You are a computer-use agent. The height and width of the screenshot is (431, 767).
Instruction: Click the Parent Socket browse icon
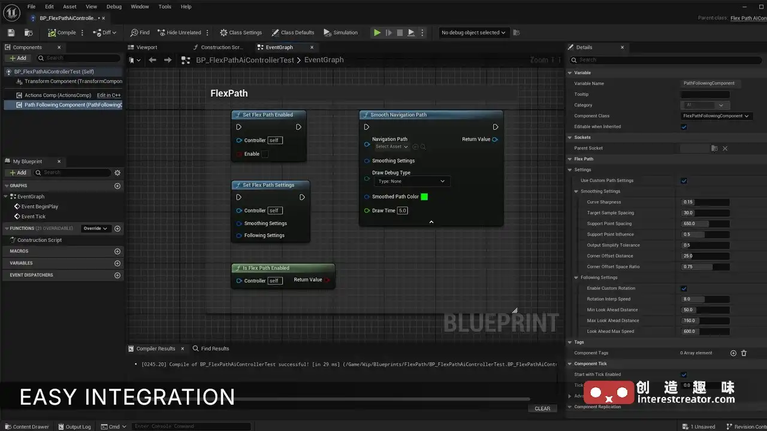point(714,148)
